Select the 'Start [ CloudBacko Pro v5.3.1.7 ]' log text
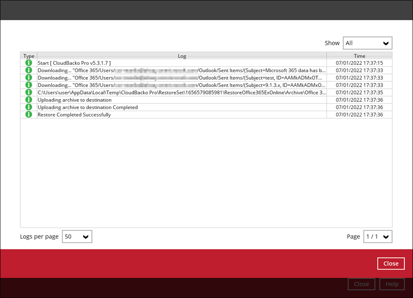 pos(74,63)
